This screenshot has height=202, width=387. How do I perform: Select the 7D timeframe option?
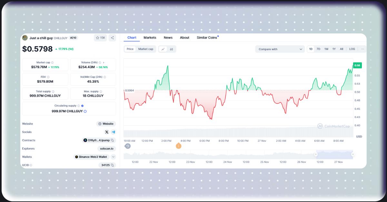click(x=318, y=49)
